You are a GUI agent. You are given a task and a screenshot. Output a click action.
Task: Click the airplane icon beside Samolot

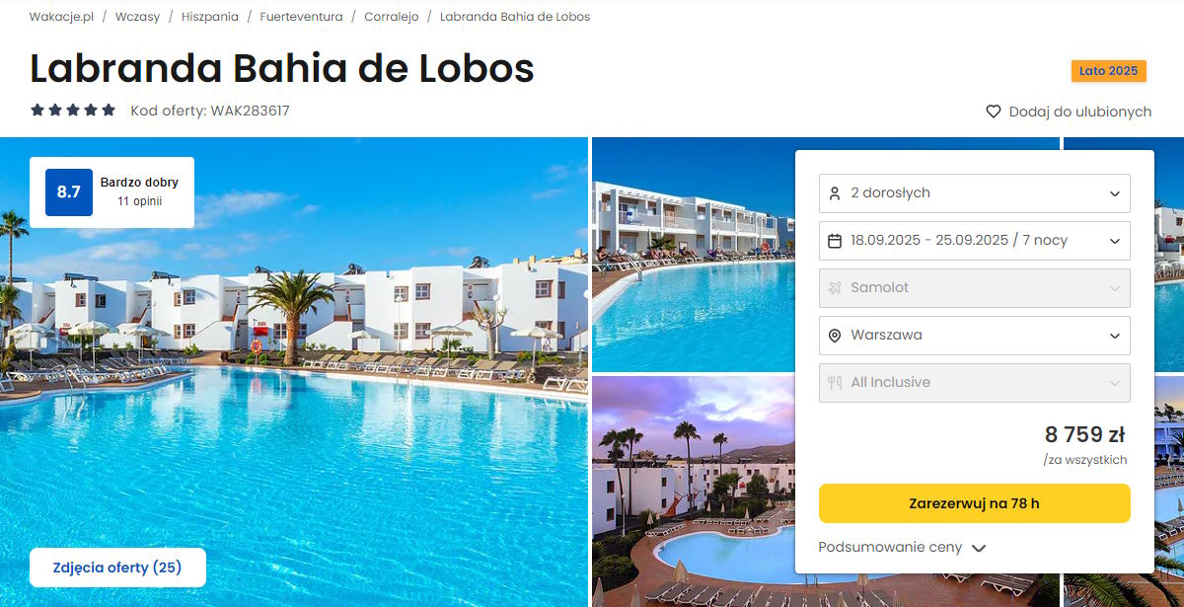coord(835,288)
